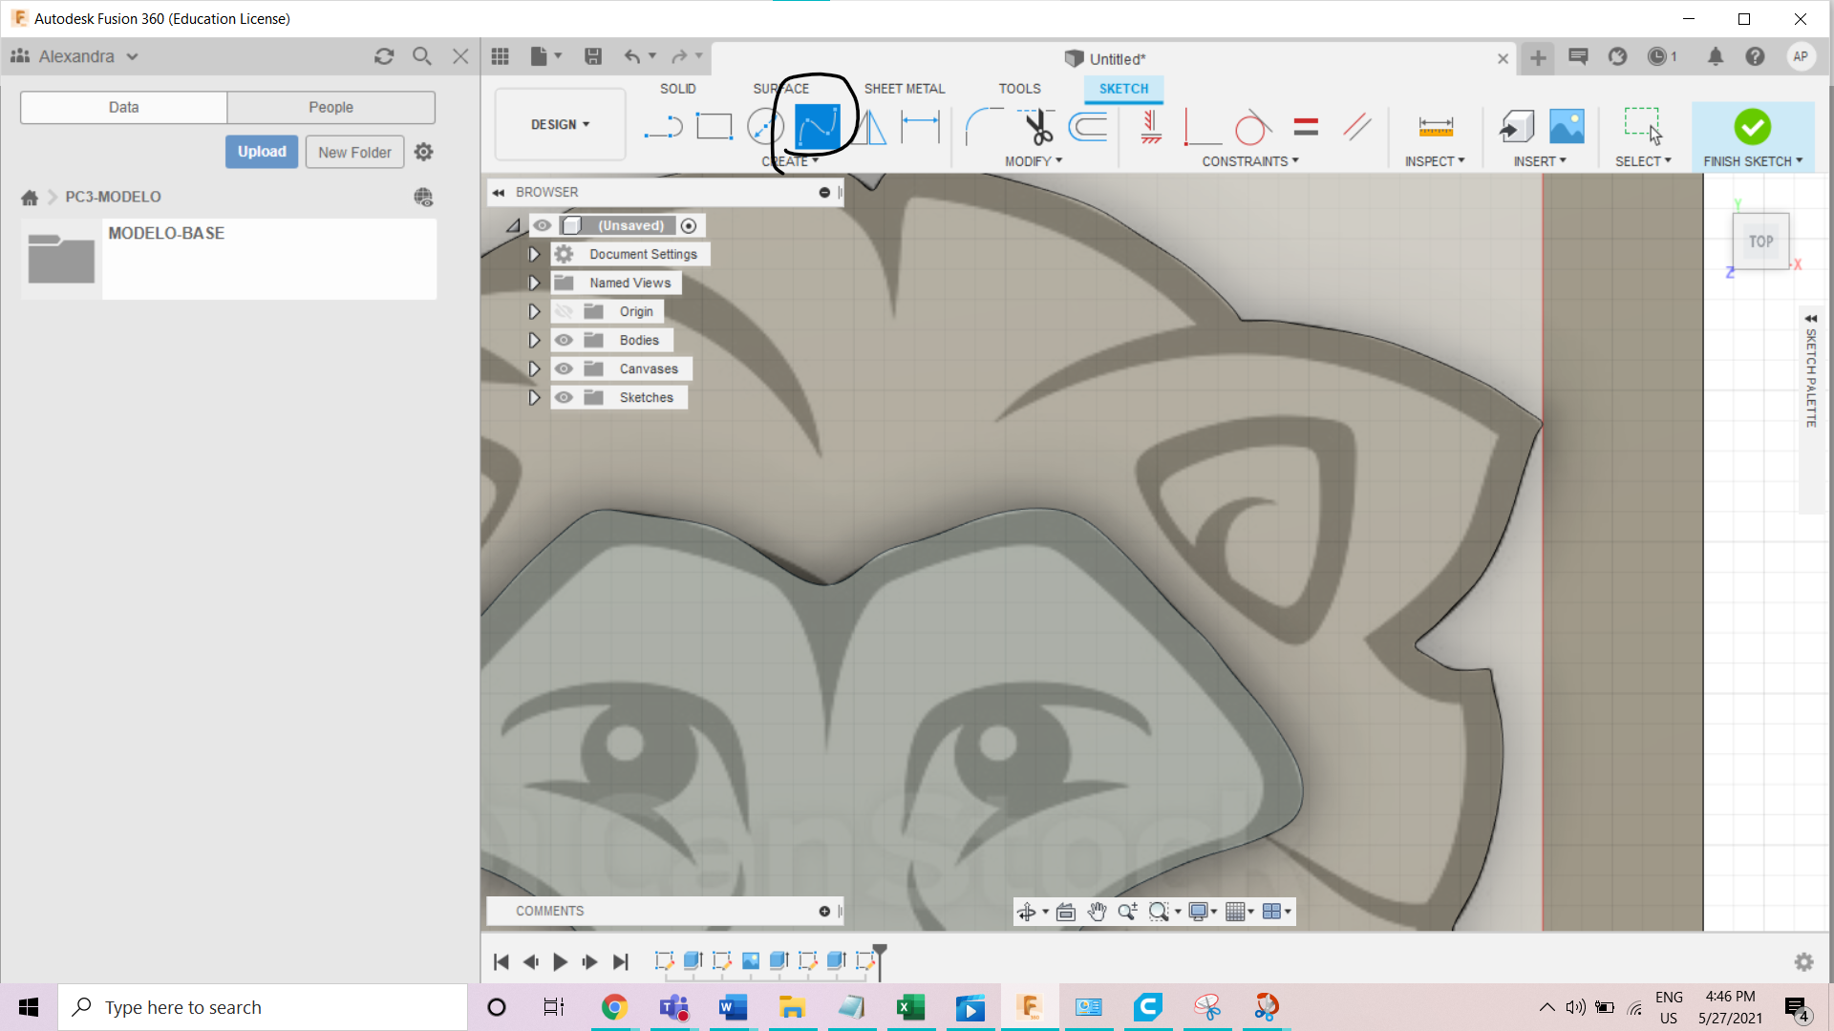
Task: Expand the Origin node
Action: pos(534,311)
